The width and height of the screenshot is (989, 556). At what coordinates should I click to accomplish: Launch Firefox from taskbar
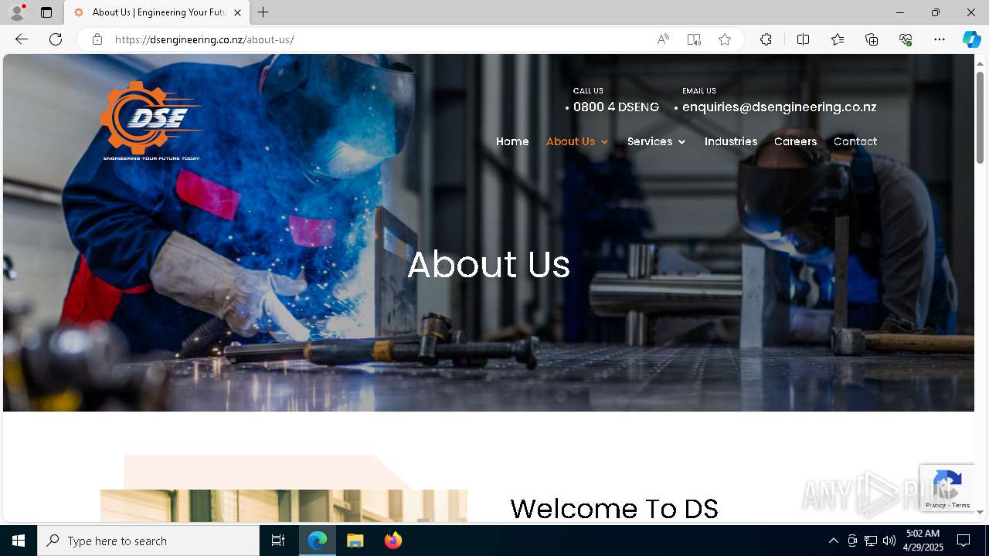393,541
